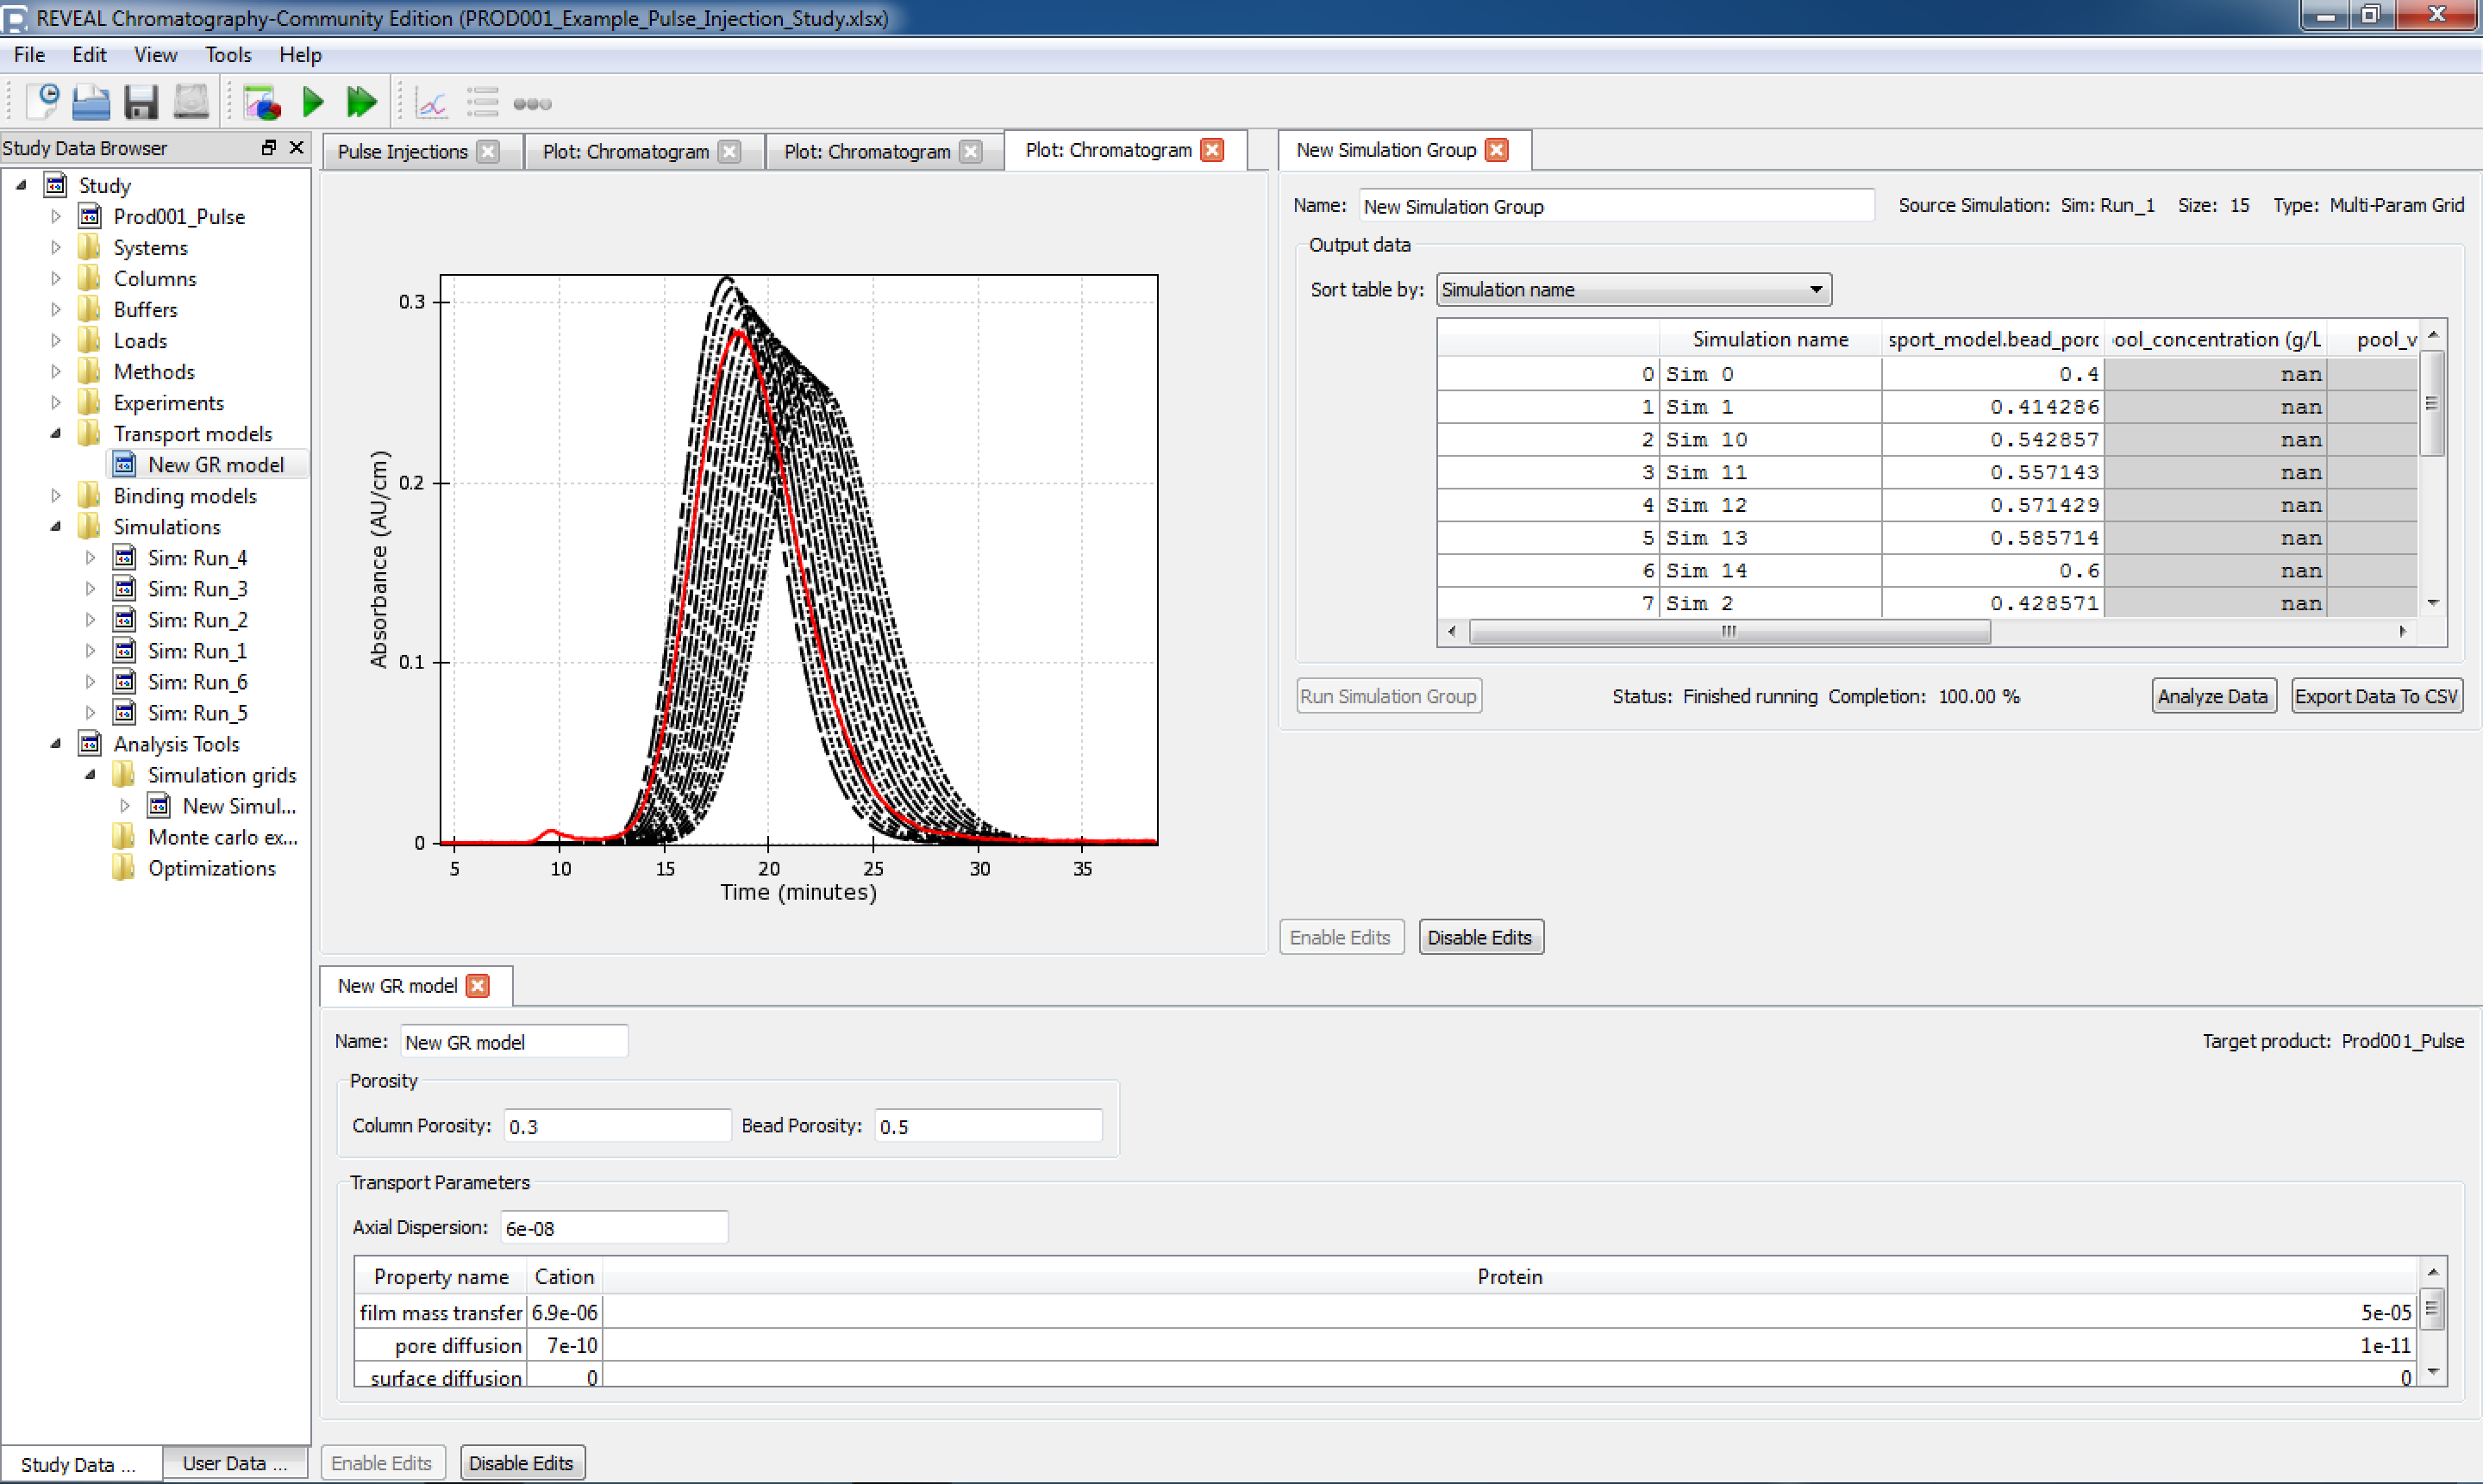Click the floppy disk save icon
Screen dimensions: 2483x1484
click(x=141, y=102)
